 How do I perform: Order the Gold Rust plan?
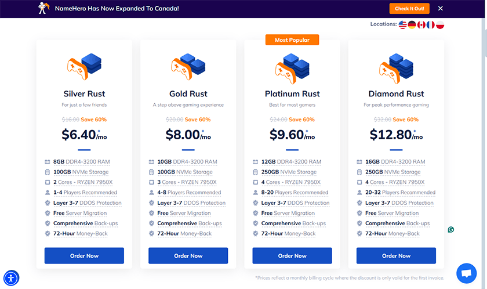pos(188,256)
